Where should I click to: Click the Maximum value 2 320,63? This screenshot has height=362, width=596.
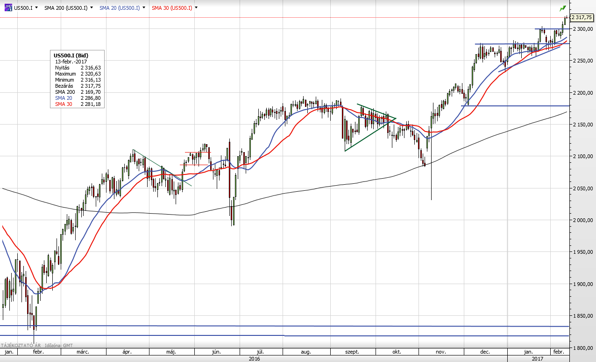coord(92,74)
